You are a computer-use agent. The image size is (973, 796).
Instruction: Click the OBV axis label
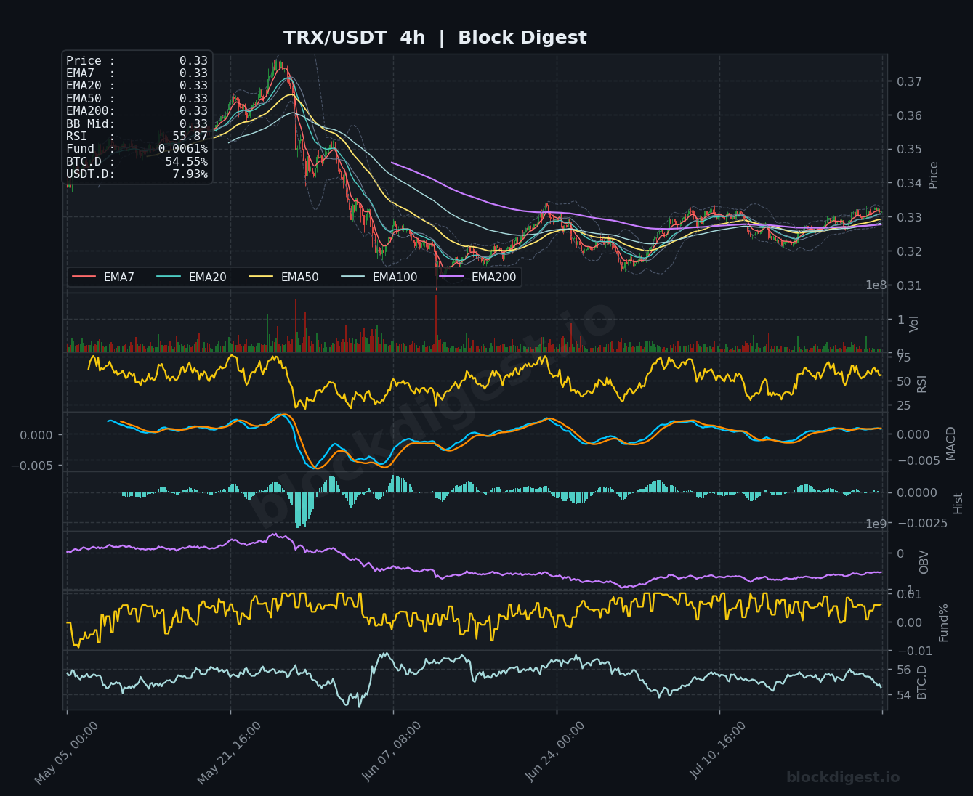click(924, 562)
